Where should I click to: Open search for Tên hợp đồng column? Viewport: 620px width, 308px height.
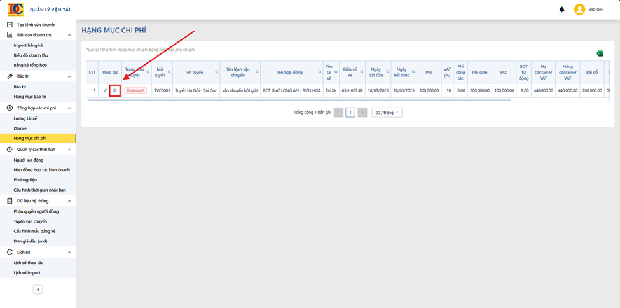coord(320,72)
